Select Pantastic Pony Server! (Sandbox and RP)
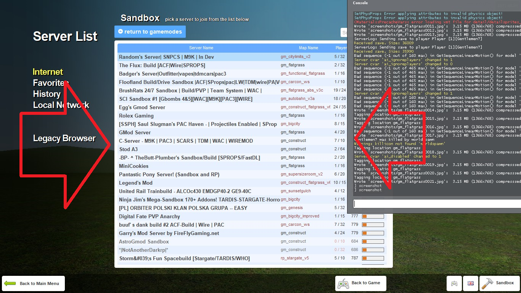521x293 pixels. click(232, 174)
